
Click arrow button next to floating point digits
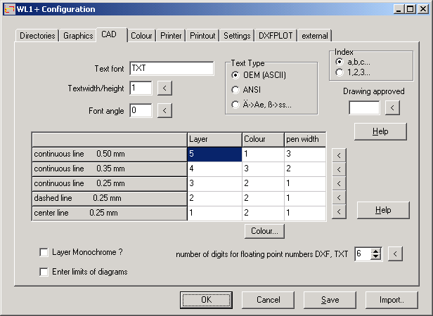pos(396,254)
